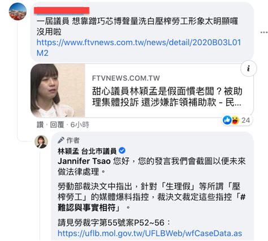This screenshot has width=268, height=241.
Task: Open the three-dot comment options menu
Action: (264, 32)
